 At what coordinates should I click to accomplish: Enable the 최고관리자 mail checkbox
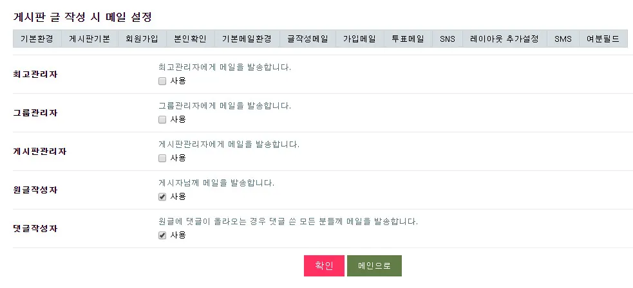(x=162, y=81)
